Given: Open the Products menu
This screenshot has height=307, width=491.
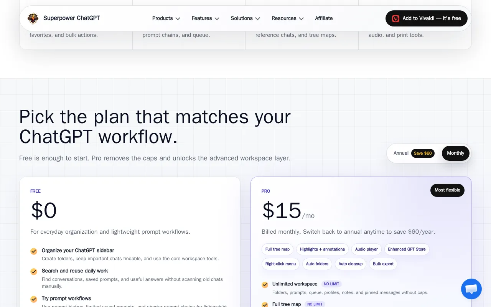Looking at the screenshot, I should 166,18.
